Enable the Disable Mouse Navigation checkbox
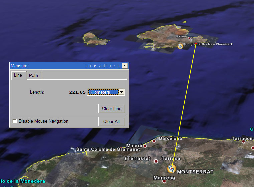Viewport: 254px width, 187px height. click(15, 121)
